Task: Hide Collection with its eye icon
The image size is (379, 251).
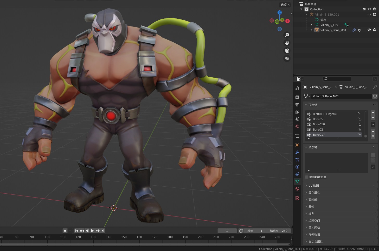Action: [x=369, y=9]
